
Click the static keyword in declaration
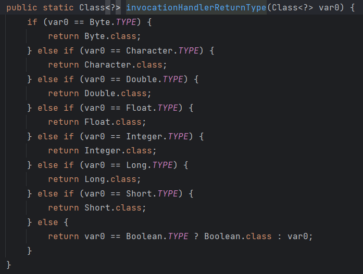tap(58, 8)
